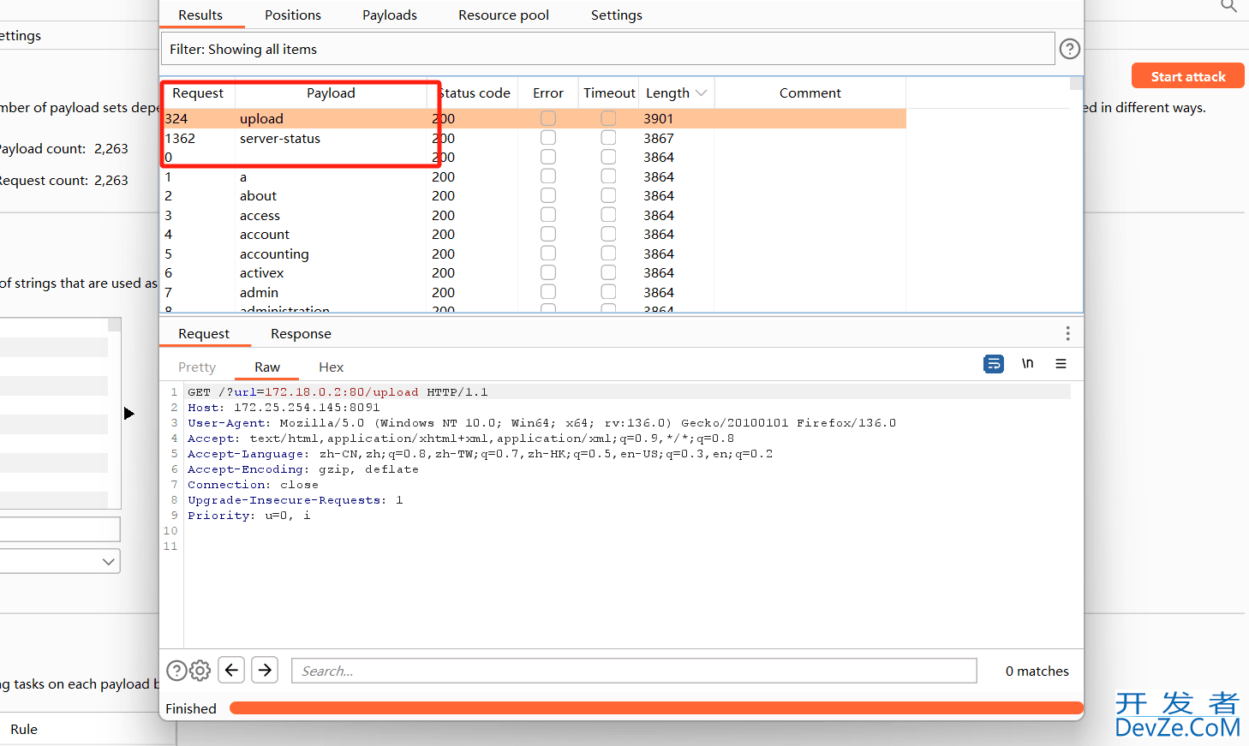Screen dimensions: 1249x746
Task: Select the Request viewer tab
Action: [204, 334]
